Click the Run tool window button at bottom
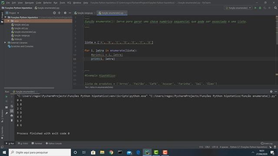This screenshot has width=278, height=156. (10, 143)
